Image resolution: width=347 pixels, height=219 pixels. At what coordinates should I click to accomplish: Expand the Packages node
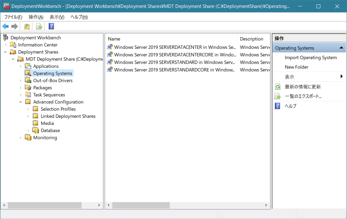pyautogui.click(x=21, y=88)
